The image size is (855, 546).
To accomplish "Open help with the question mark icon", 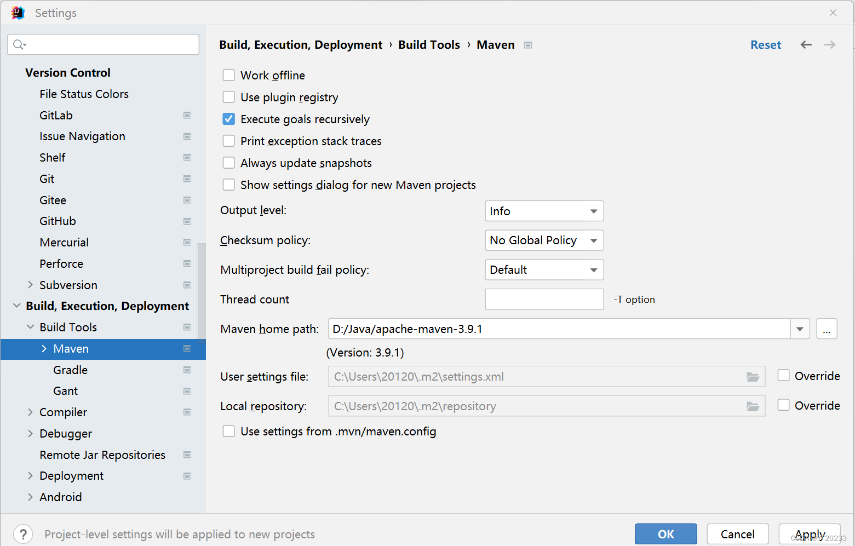I will point(23,534).
